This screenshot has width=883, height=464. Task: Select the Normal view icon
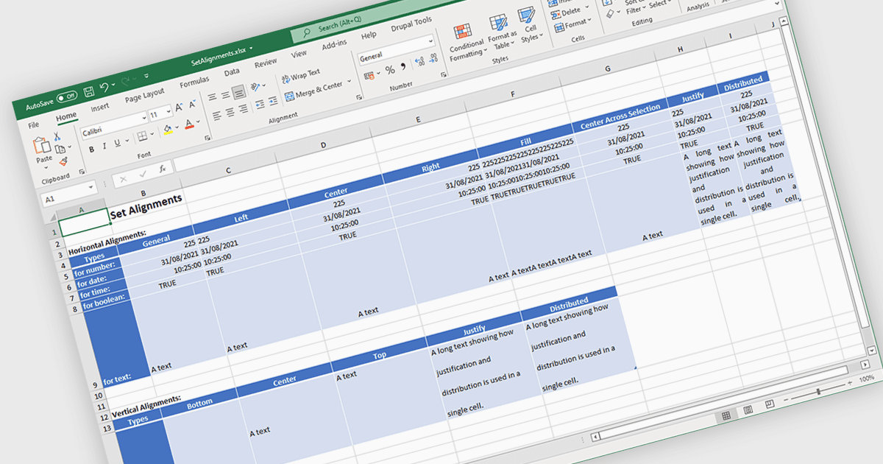coord(726,416)
